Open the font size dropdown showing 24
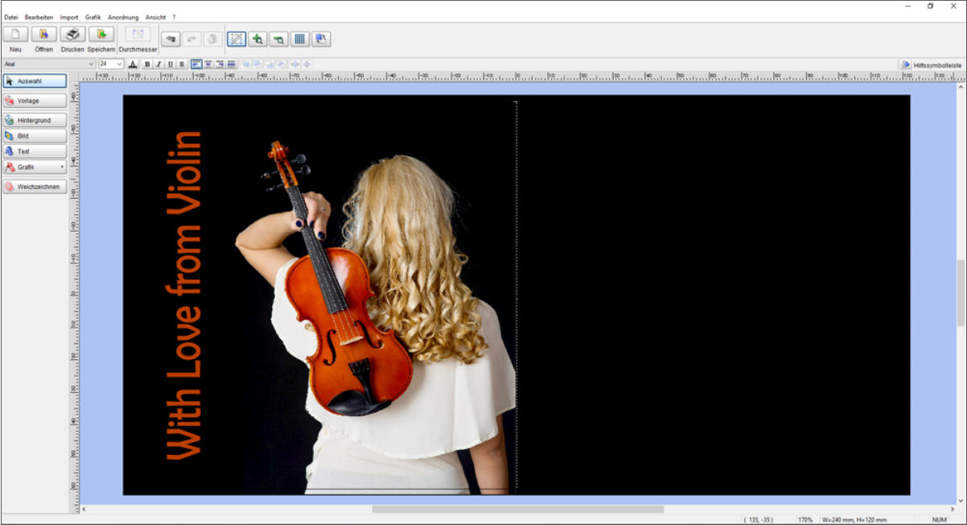The width and height of the screenshot is (967, 525). (120, 64)
